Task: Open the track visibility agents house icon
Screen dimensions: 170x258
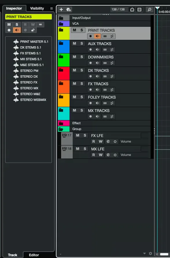Action: [132, 10]
